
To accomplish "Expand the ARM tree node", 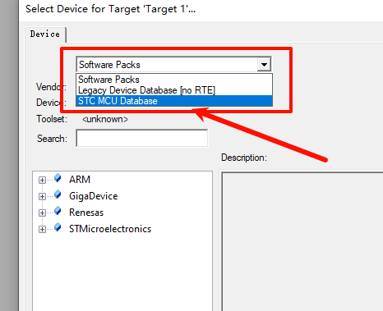I will [x=42, y=180].
